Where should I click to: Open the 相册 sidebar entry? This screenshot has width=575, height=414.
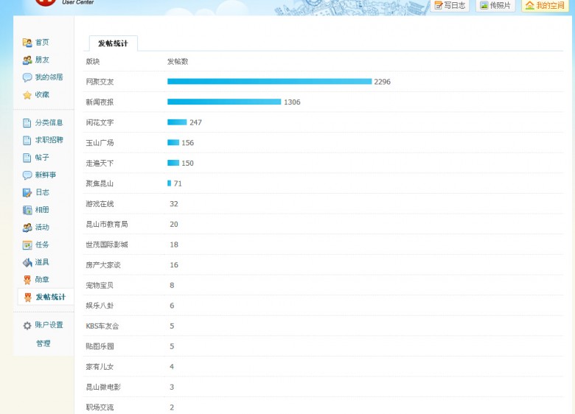[x=42, y=209]
